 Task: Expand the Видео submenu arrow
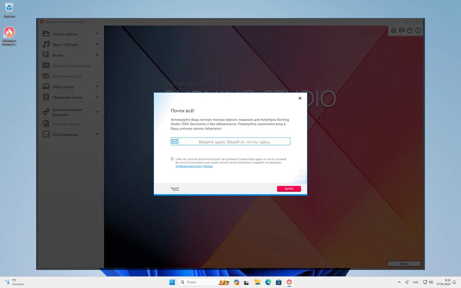coord(97,55)
